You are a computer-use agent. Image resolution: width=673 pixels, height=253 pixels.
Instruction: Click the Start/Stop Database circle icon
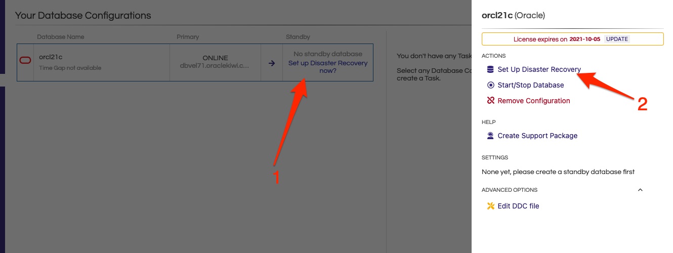tap(490, 85)
